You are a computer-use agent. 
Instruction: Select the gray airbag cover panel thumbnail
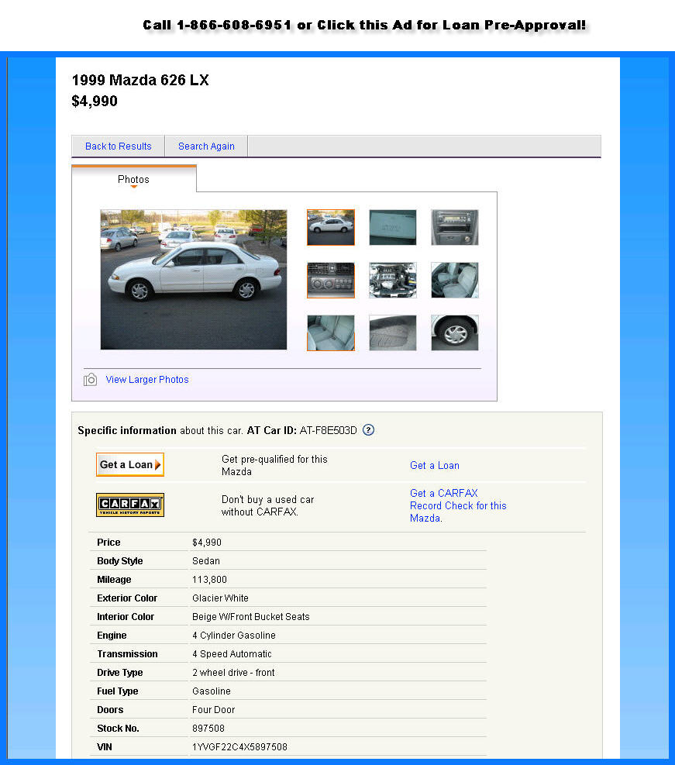pyautogui.click(x=393, y=227)
